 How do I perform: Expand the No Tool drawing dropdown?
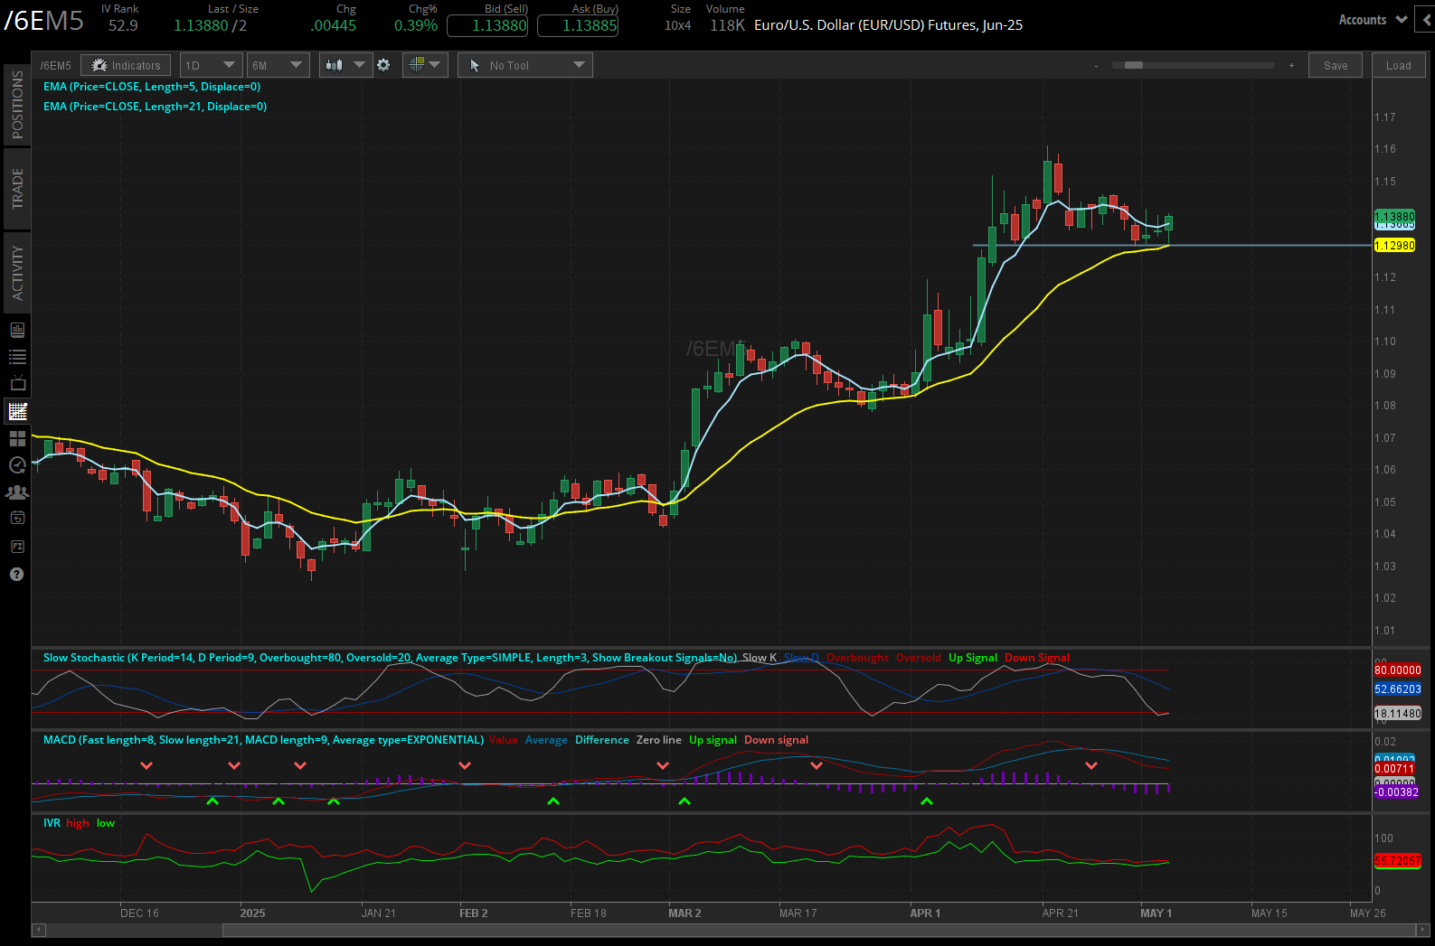pyautogui.click(x=525, y=65)
